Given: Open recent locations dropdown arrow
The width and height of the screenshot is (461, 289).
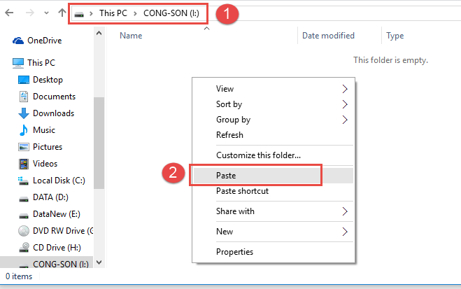Looking at the screenshot, I should click(47, 13).
